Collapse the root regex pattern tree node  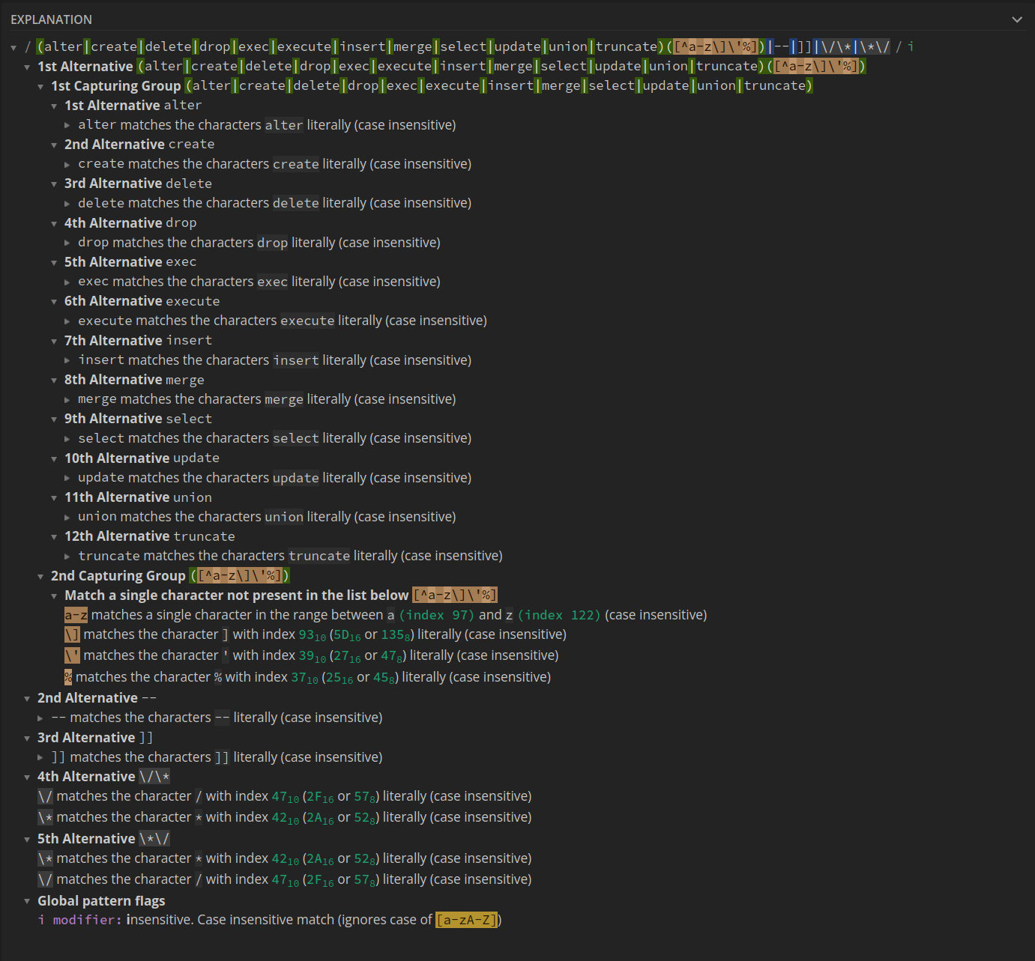[x=13, y=47]
